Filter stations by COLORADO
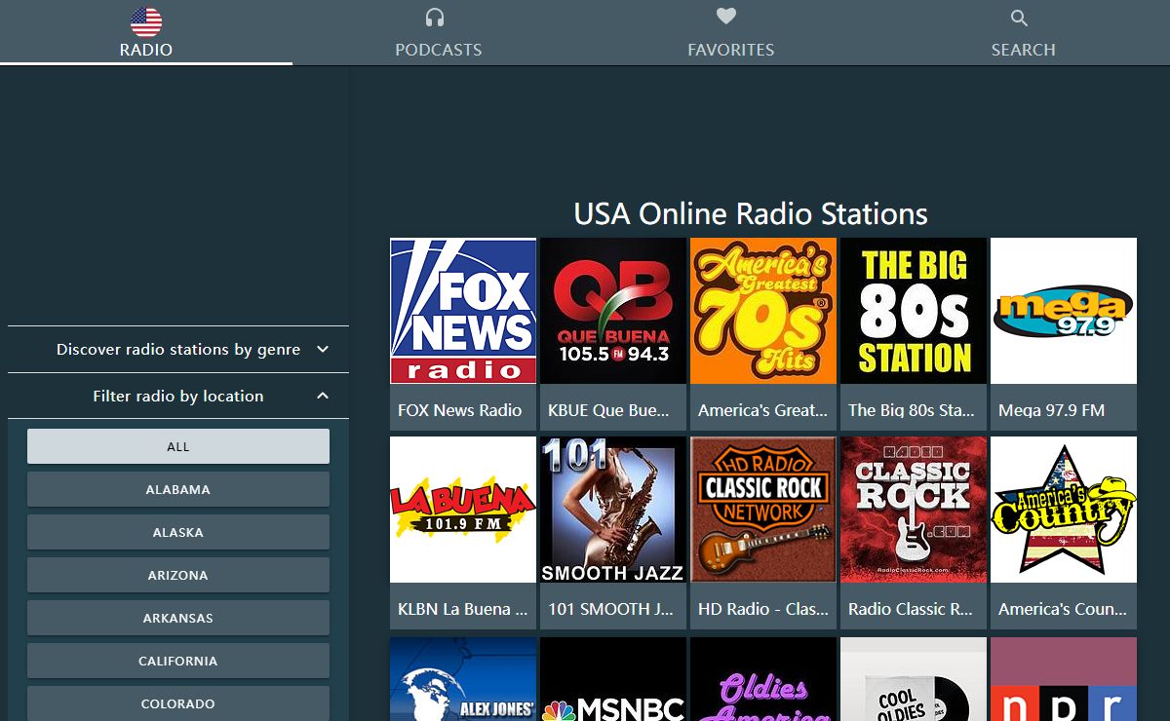1170x721 pixels. pyautogui.click(x=178, y=703)
